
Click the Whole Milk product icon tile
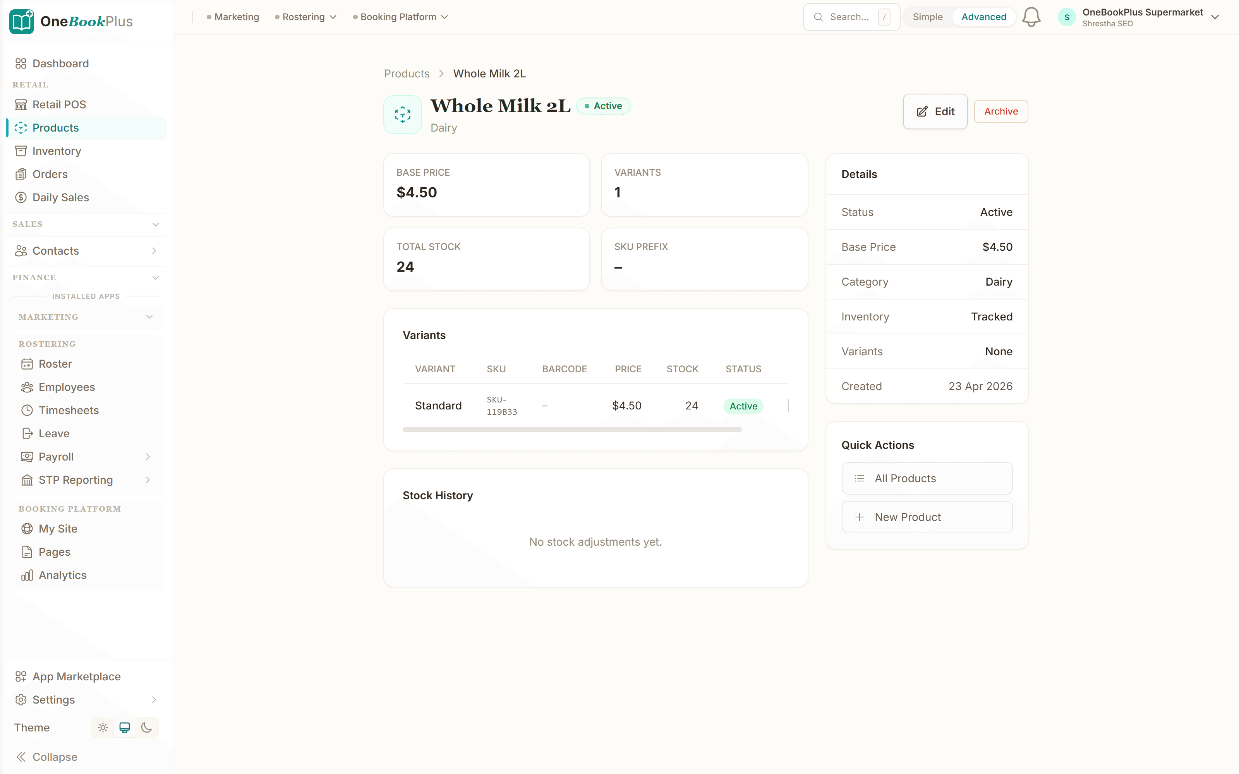click(402, 114)
